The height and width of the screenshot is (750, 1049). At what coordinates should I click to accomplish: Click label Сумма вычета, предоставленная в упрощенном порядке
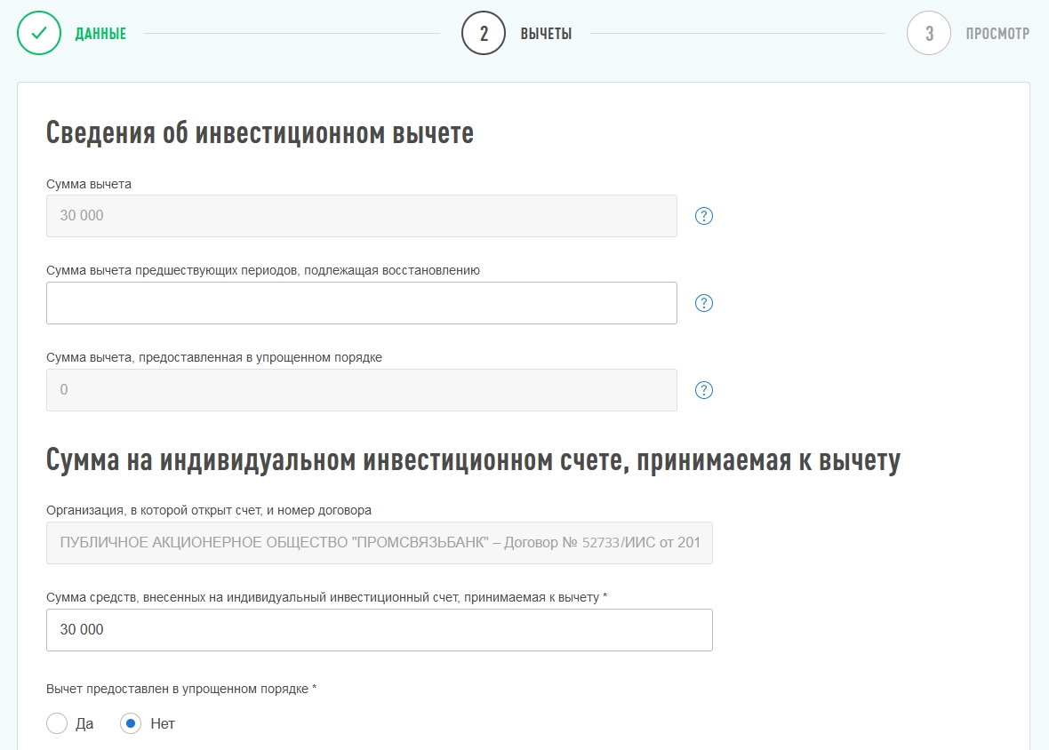(214, 357)
